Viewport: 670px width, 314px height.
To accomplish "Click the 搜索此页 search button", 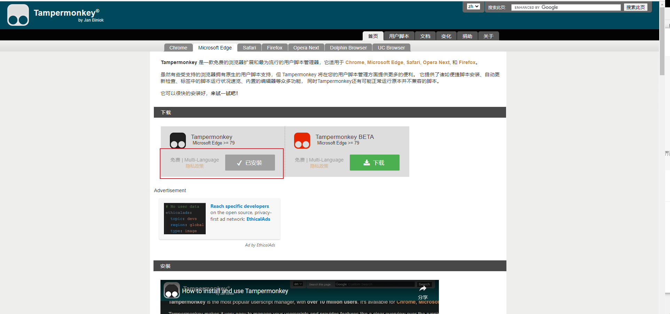I will (636, 7).
